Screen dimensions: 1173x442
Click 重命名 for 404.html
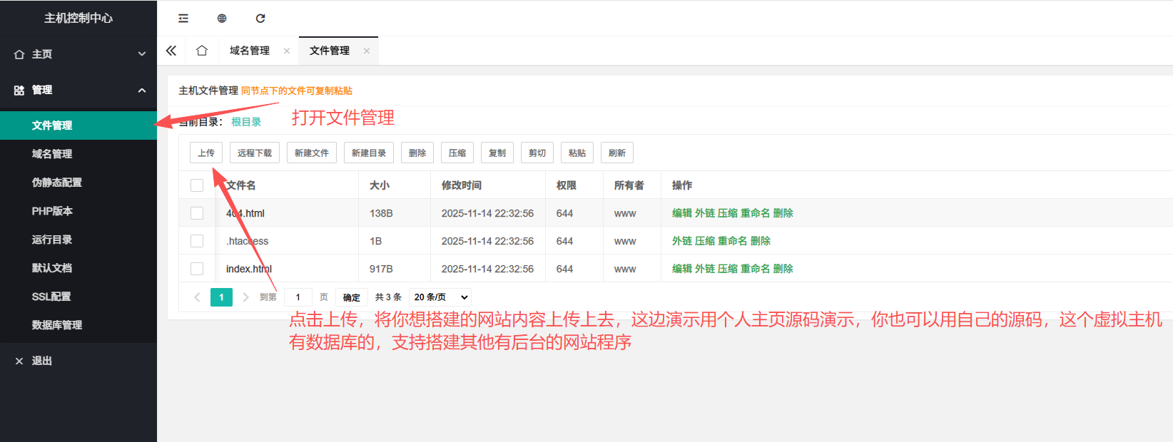coord(755,213)
